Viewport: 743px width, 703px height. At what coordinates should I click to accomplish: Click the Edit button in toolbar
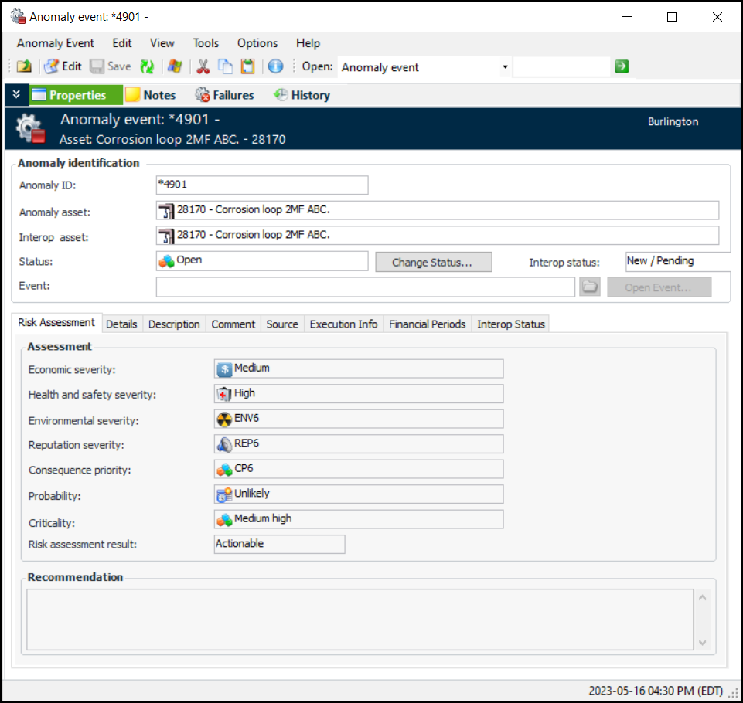[x=63, y=67]
